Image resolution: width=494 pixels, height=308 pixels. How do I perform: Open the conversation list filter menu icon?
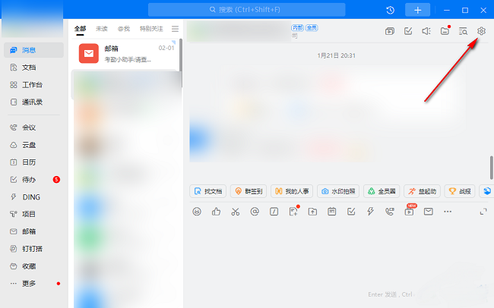pyautogui.click(x=175, y=29)
